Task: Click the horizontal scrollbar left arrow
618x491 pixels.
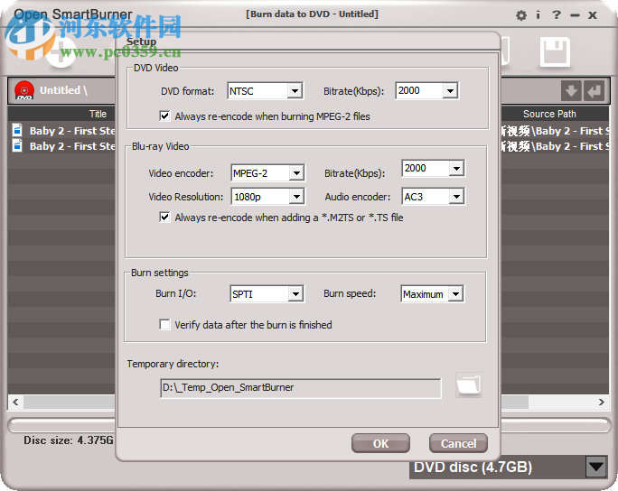Action: [15, 402]
